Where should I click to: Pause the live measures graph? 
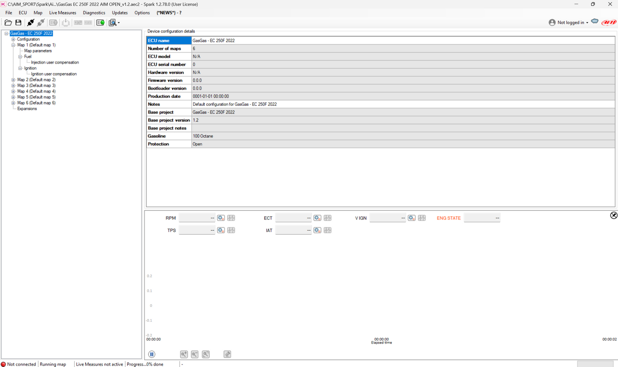(152, 354)
